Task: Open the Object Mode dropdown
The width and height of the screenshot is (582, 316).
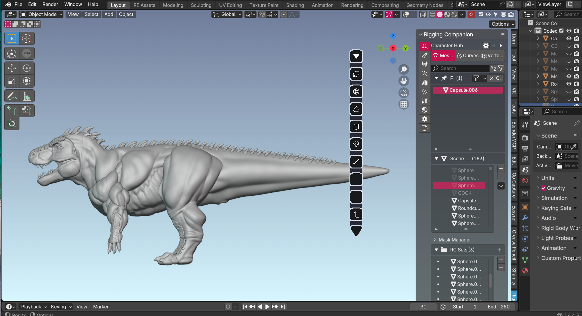Action: pos(41,14)
